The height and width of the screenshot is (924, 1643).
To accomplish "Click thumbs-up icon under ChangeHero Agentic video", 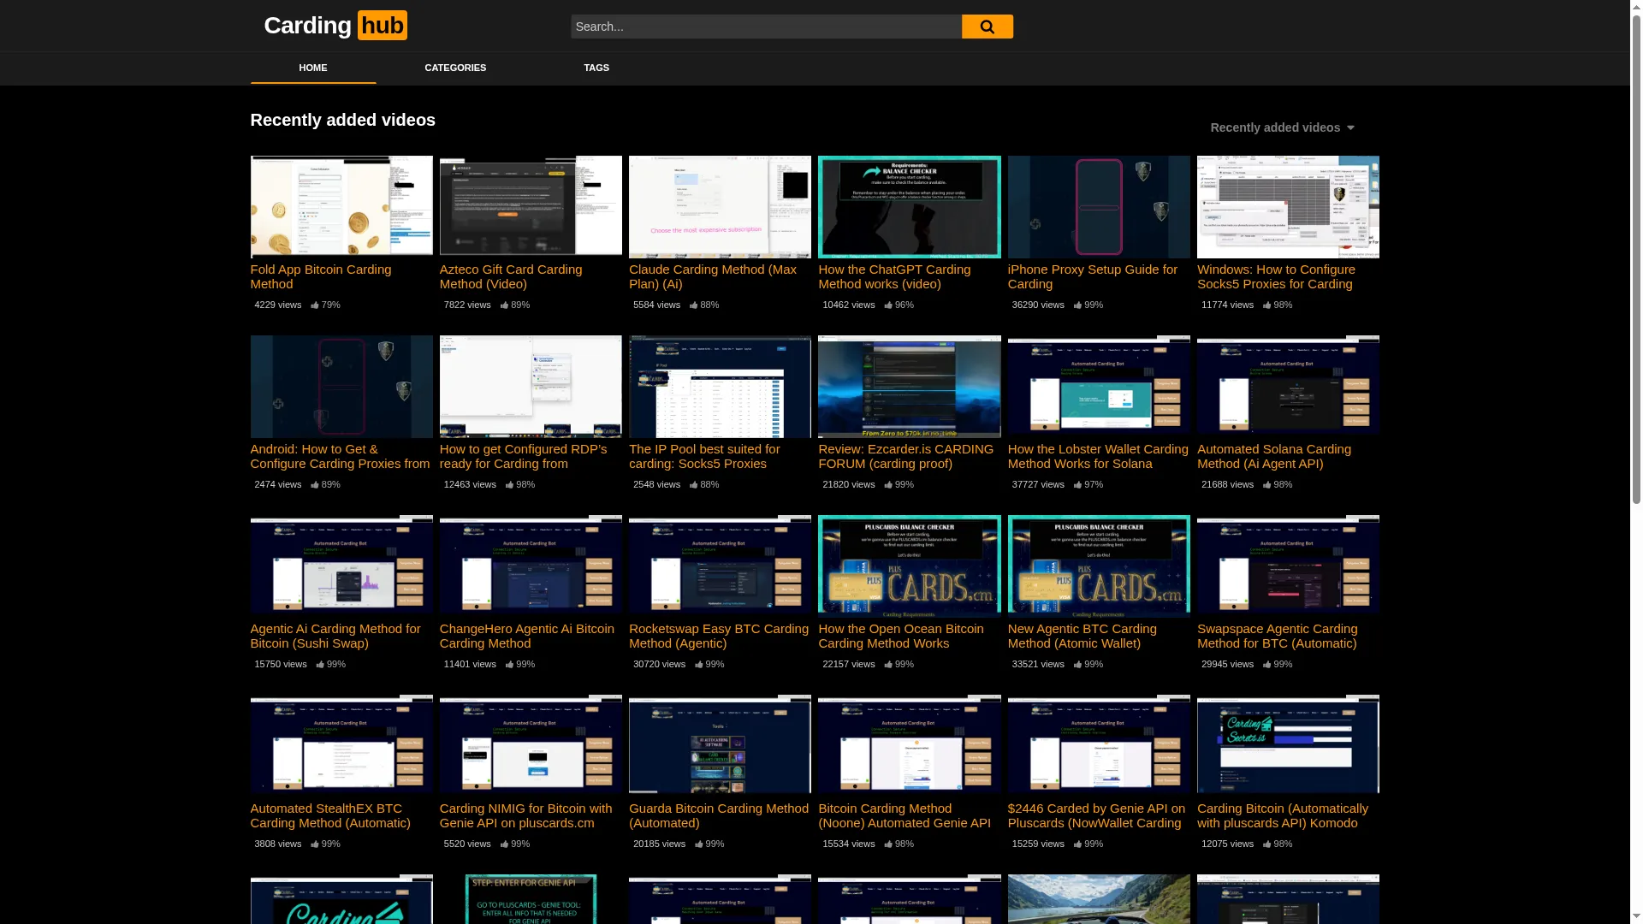I will tap(509, 664).
